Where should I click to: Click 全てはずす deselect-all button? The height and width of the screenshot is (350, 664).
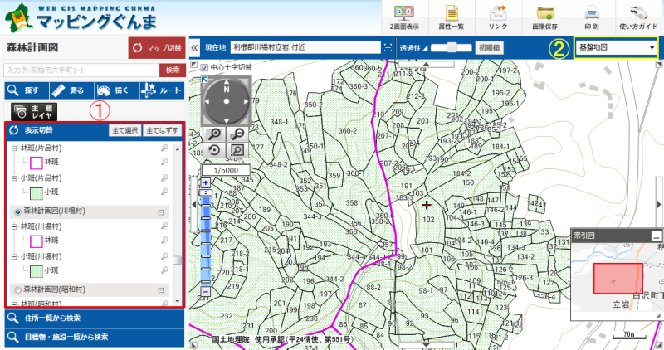(x=162, y=130)
